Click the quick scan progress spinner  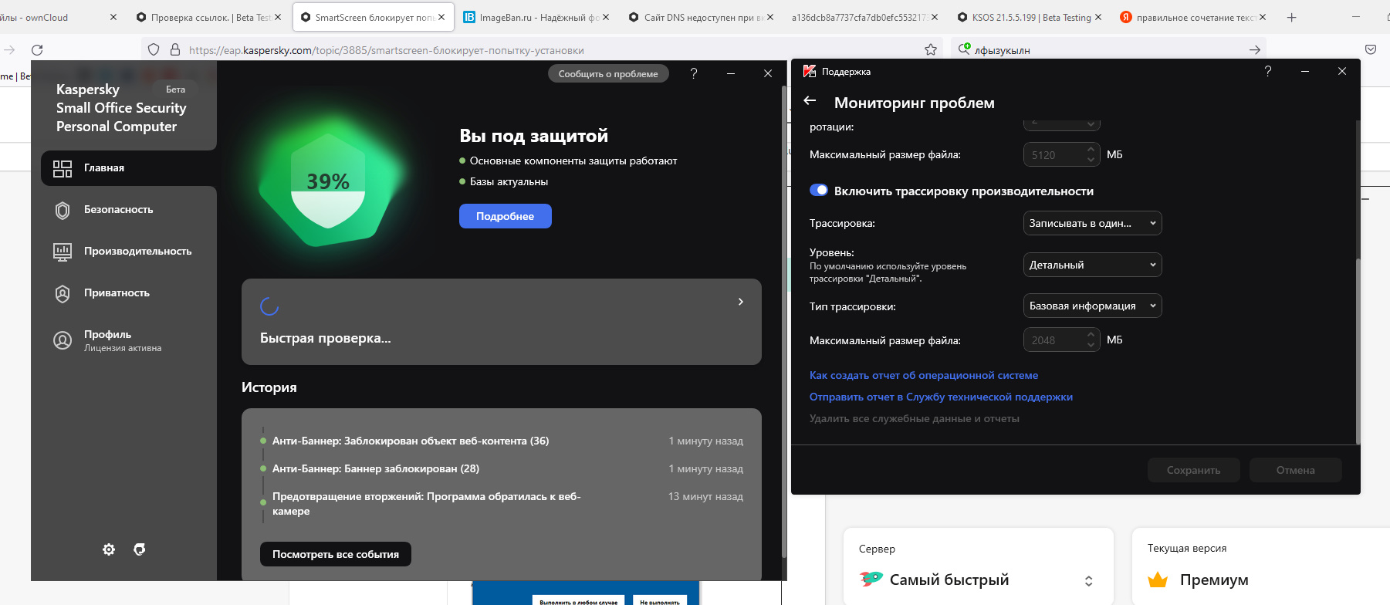click(269, 306)
